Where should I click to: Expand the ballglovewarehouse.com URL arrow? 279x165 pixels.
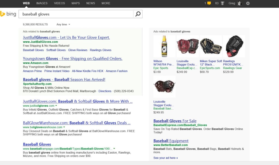click(64, 127)
